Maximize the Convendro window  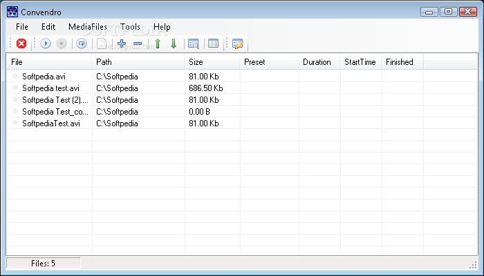click(x=449, y=12)
